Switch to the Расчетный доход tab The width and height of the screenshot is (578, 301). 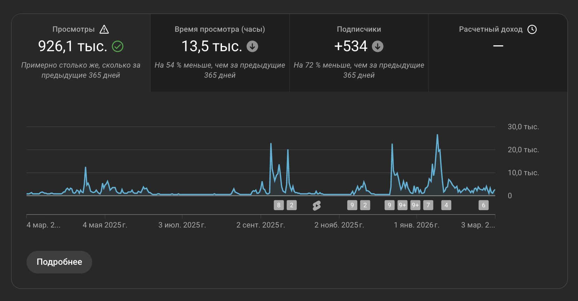click(498, 53)
